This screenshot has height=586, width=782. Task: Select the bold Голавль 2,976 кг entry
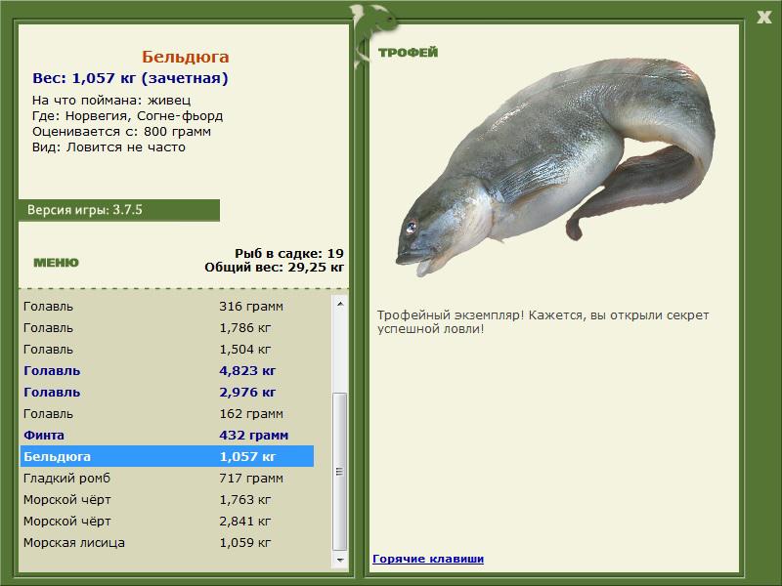167,393
